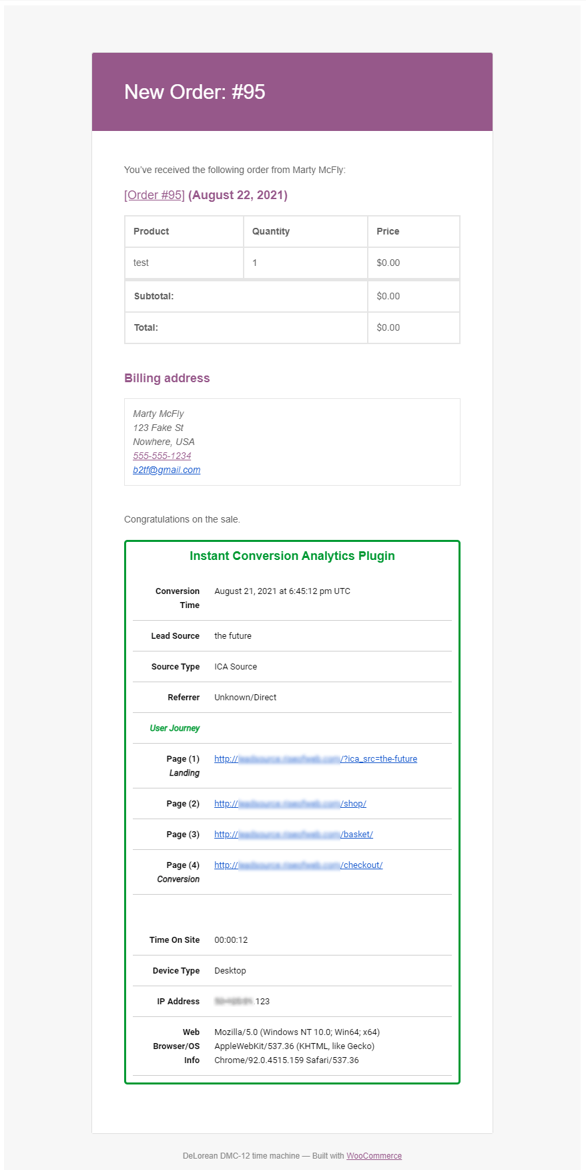Click the 555-555-1234 phone number link
586x1170 pixels.
[x=162, y=456]
